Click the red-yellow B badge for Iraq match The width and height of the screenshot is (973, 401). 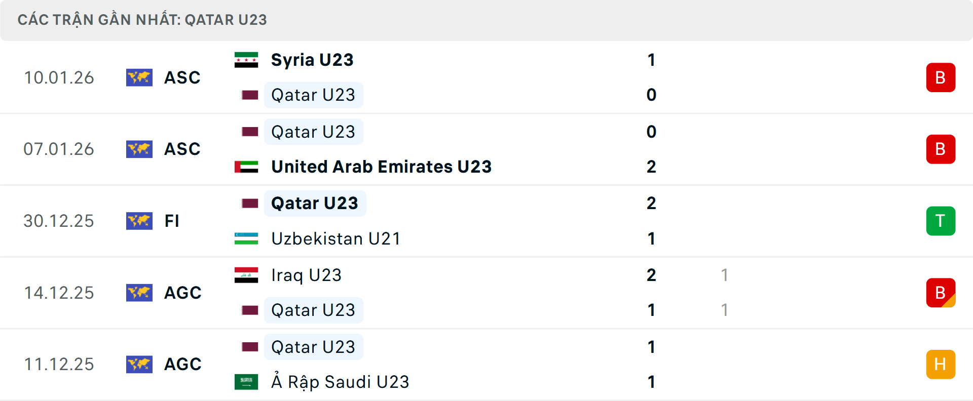pos(941,293)
